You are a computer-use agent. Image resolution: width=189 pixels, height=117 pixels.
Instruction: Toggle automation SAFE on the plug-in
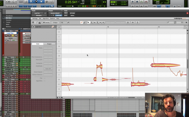pyautogui.click(x=66, y=15)
